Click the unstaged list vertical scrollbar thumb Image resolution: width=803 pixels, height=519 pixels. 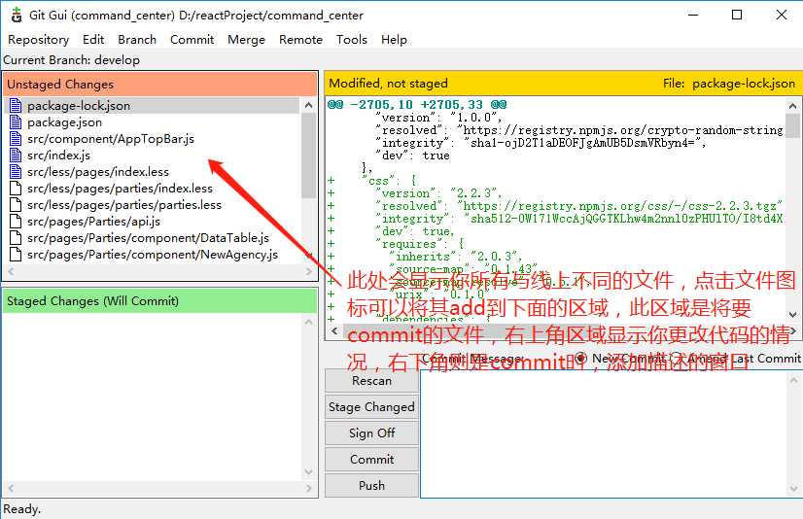pos(308,156)
